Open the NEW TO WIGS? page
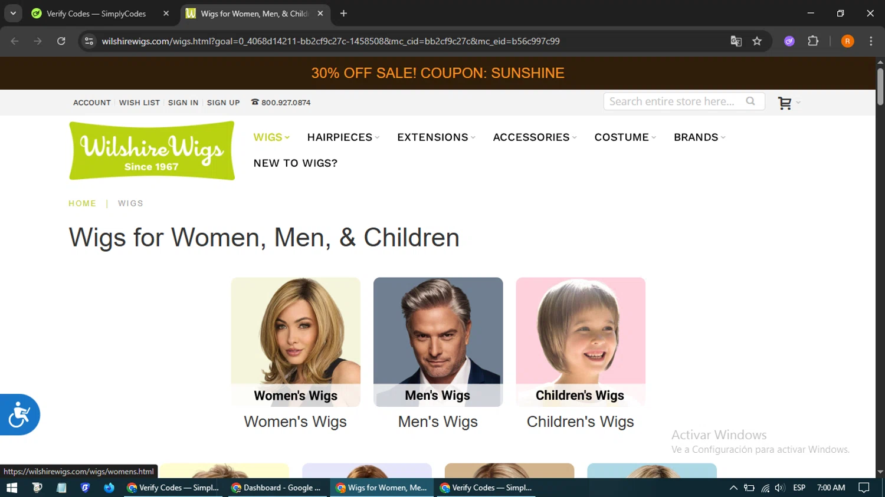 coord(296,163)
